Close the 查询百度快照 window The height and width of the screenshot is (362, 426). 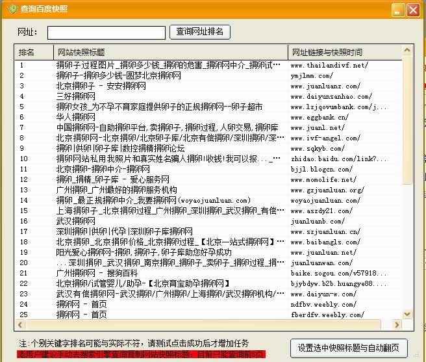tap(413, 10)
